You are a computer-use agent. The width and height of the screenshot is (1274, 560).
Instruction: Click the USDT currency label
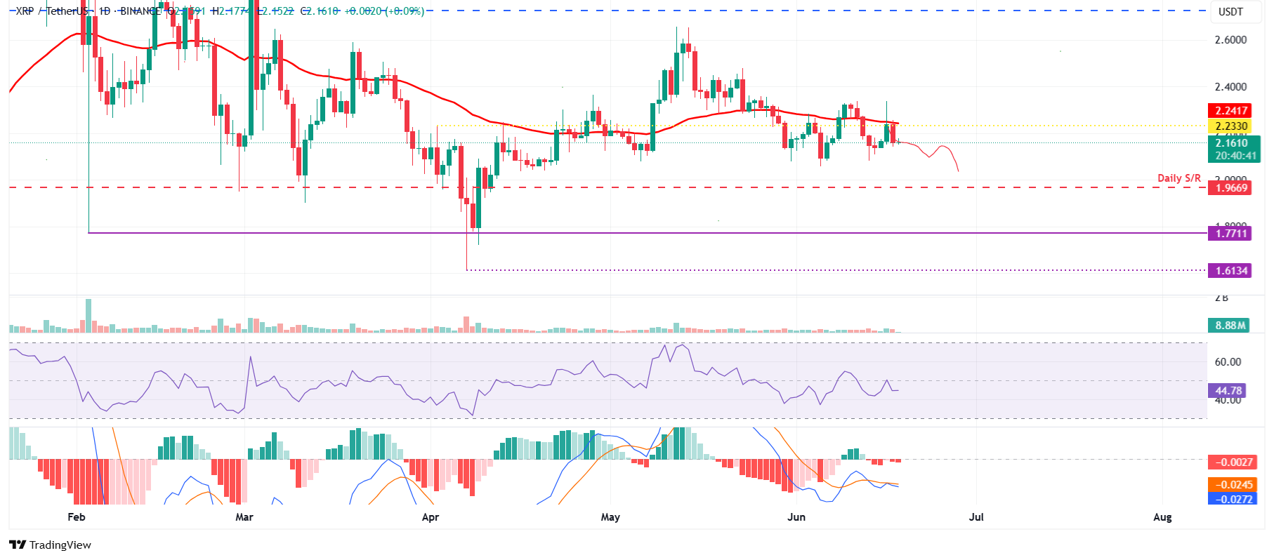pos(1230,12)
